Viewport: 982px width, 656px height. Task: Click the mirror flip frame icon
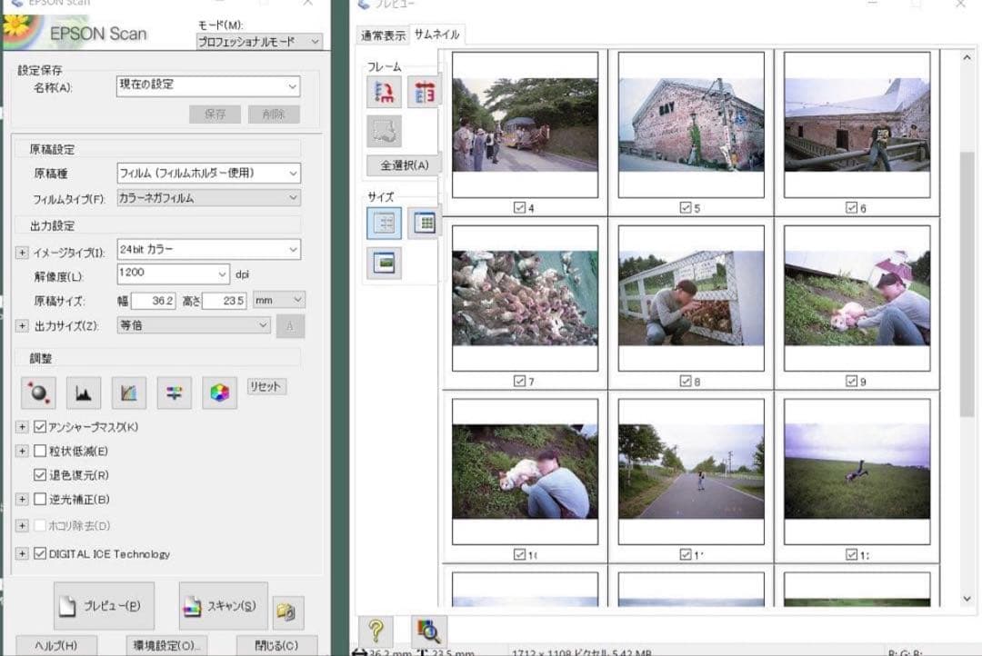(424, 92)
